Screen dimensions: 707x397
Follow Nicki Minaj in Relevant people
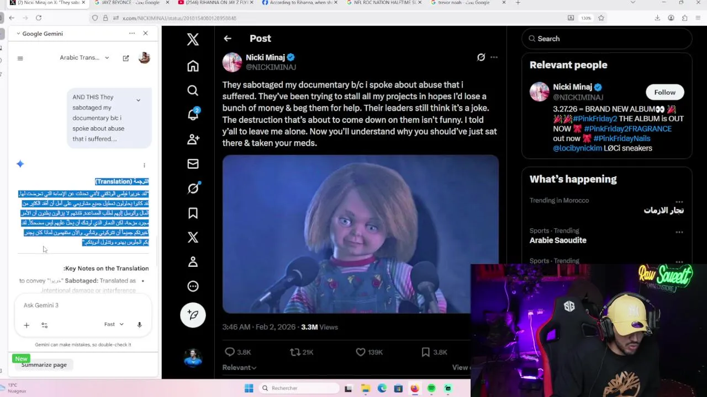[x=664, y=92]
